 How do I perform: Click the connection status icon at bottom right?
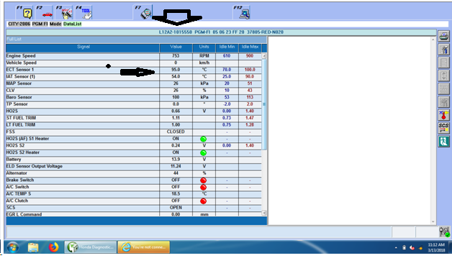[x=444, y=231]
